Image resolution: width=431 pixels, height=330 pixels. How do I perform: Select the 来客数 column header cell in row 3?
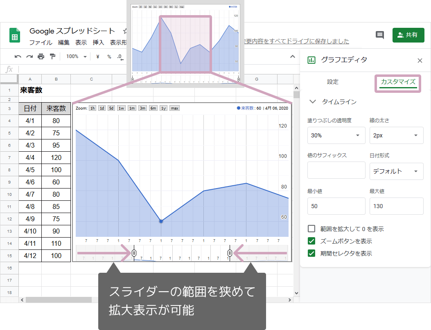pyautogui.click(x=56, y=108)
